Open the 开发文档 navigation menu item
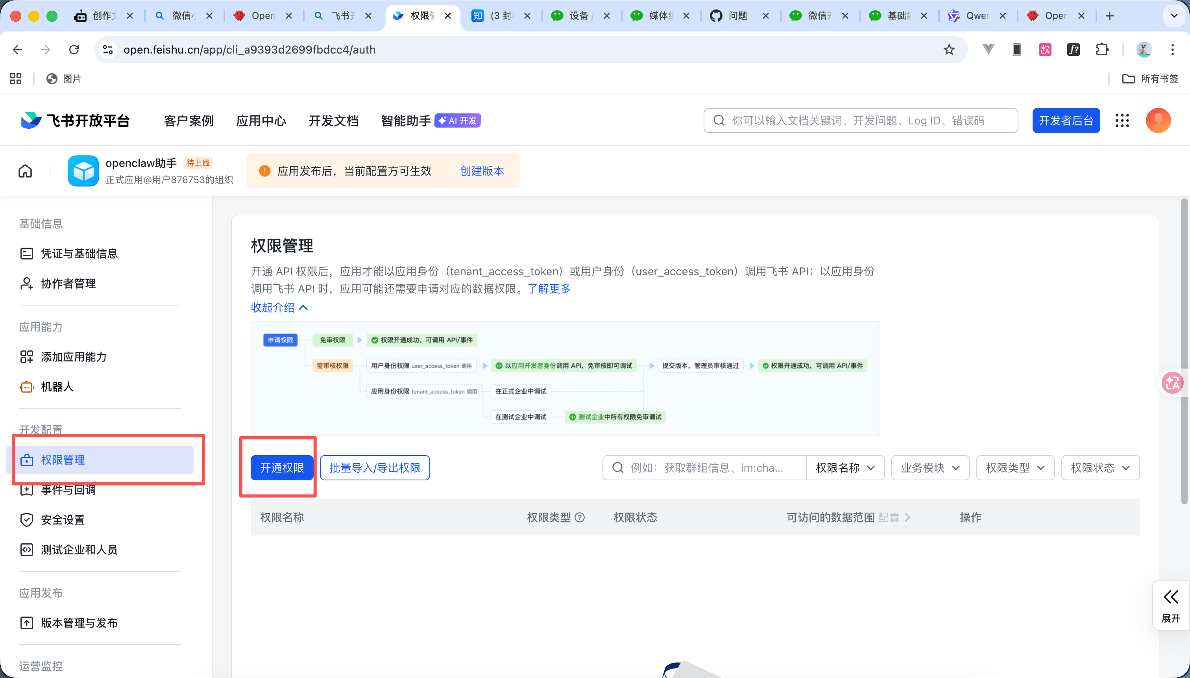 (x=333, y=120)
